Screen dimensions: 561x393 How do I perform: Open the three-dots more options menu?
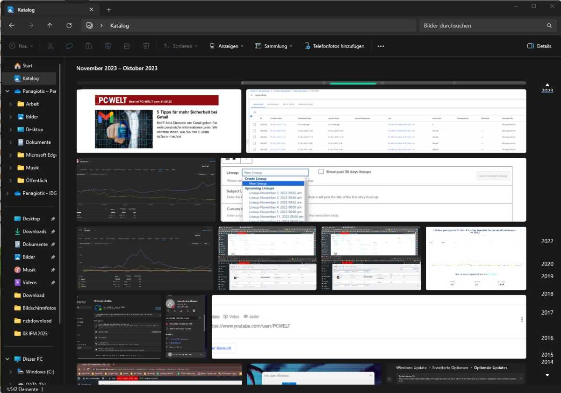381,46
